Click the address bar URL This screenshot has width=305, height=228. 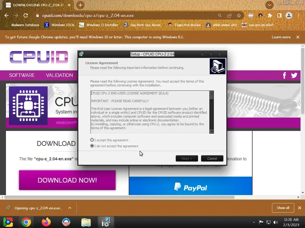click(x=88, y=15)
